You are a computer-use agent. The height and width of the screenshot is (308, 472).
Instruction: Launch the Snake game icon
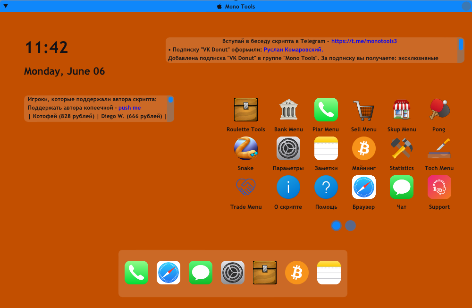pyautogui.click(x=246, y=148)
